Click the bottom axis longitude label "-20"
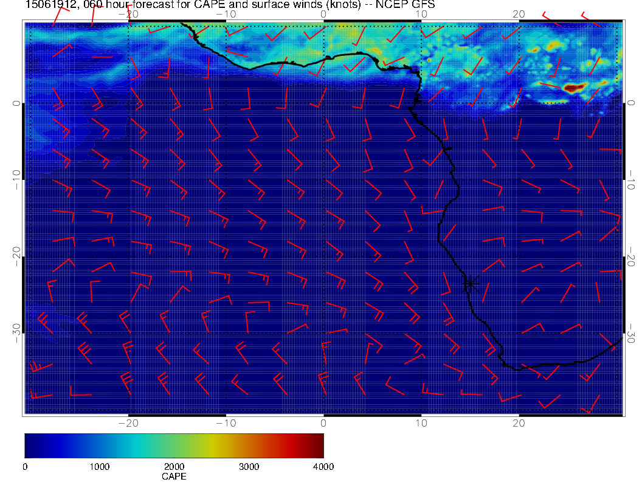This screenshot has width=642, height=496. tap(127, 422)
